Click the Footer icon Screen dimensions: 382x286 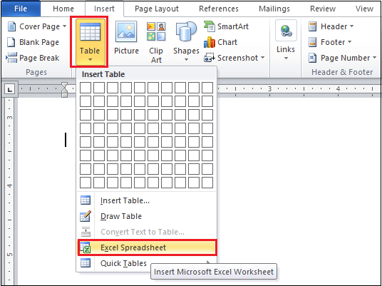(x=313, y=42)
